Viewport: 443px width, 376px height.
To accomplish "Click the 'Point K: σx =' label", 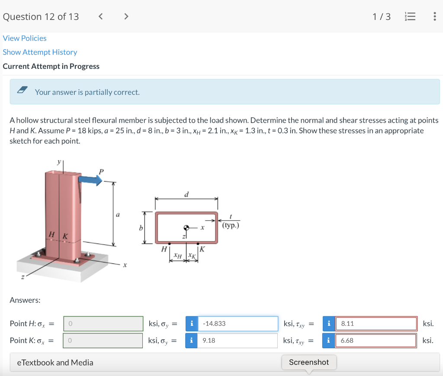I will 32,340.
